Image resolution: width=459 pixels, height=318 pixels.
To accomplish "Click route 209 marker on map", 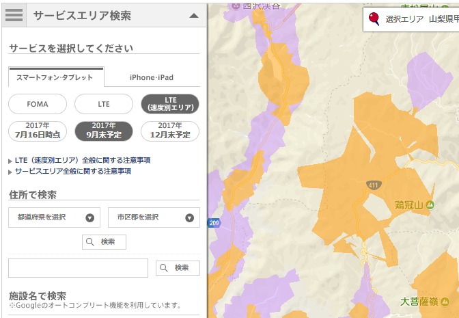I will 214,223.
